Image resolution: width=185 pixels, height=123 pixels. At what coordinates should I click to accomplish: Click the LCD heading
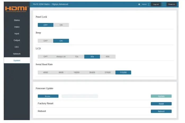tap(38, 48)
